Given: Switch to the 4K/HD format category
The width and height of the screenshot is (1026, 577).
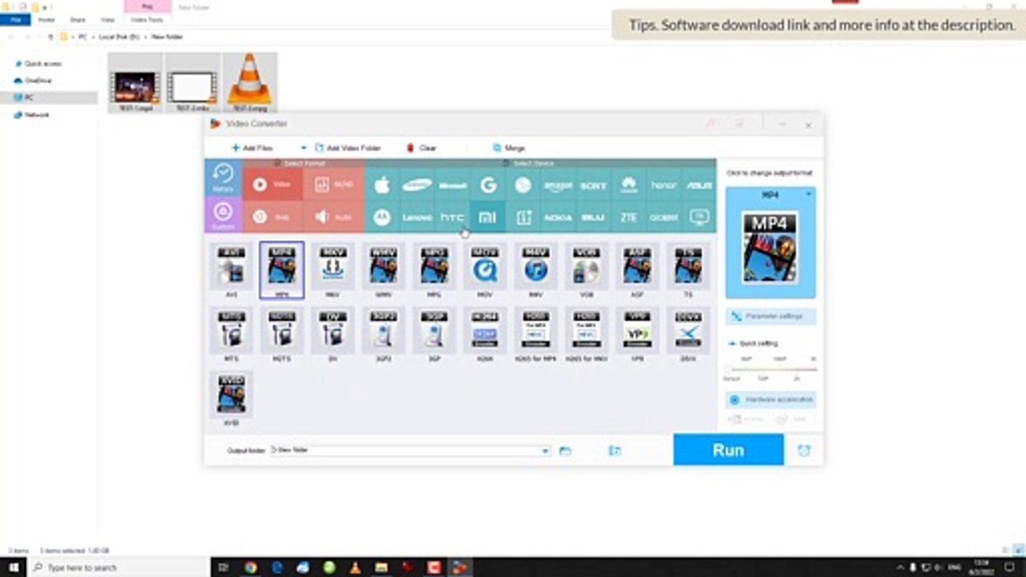Looking at the screenshot, I should tap(334, 184).
